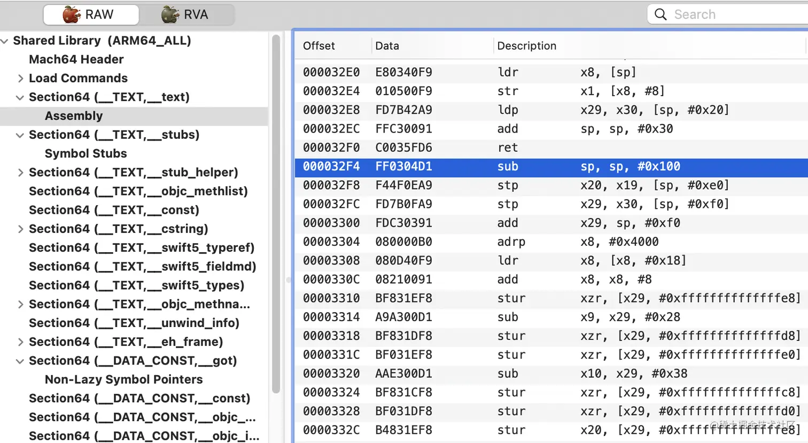Screen dimensions: 808x443
Task: Select Section64 (__TEXT,__const)
Action: (114, 210)
